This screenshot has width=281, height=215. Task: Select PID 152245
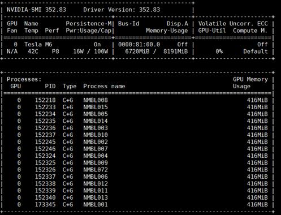point(45,142)
